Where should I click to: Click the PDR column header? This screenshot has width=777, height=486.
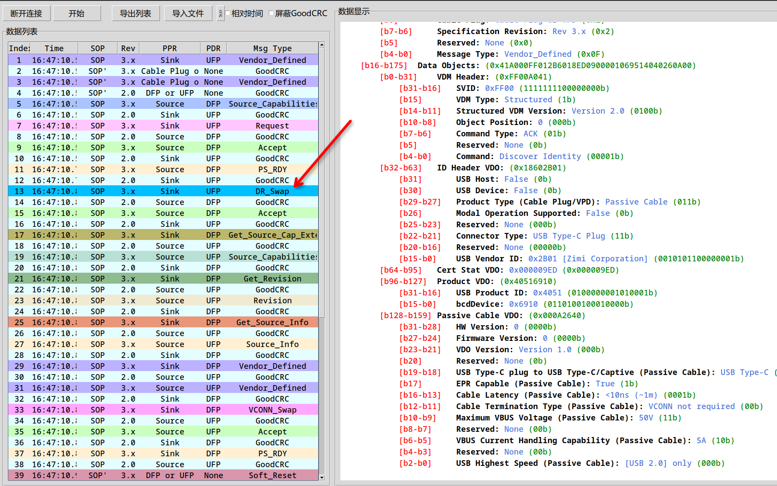point(213,48)
